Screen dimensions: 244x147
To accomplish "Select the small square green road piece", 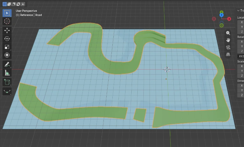I will (x=140, y=115).
